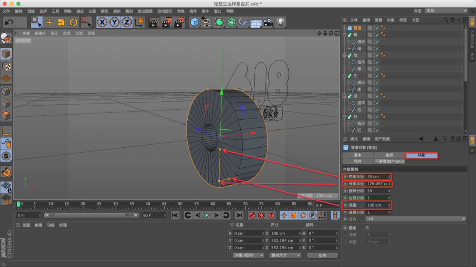Edit the 高度 100 cm field
Screen dimensions: 476x267
pos(378,205)
